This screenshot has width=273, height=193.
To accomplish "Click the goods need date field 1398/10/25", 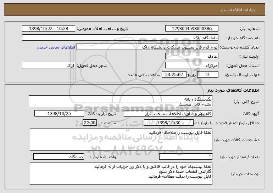I will 59,114.
